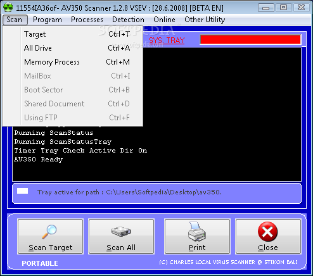Screen dimensions: 313x276
Task: Click the Tray active for path text
Action: point(129,192)
